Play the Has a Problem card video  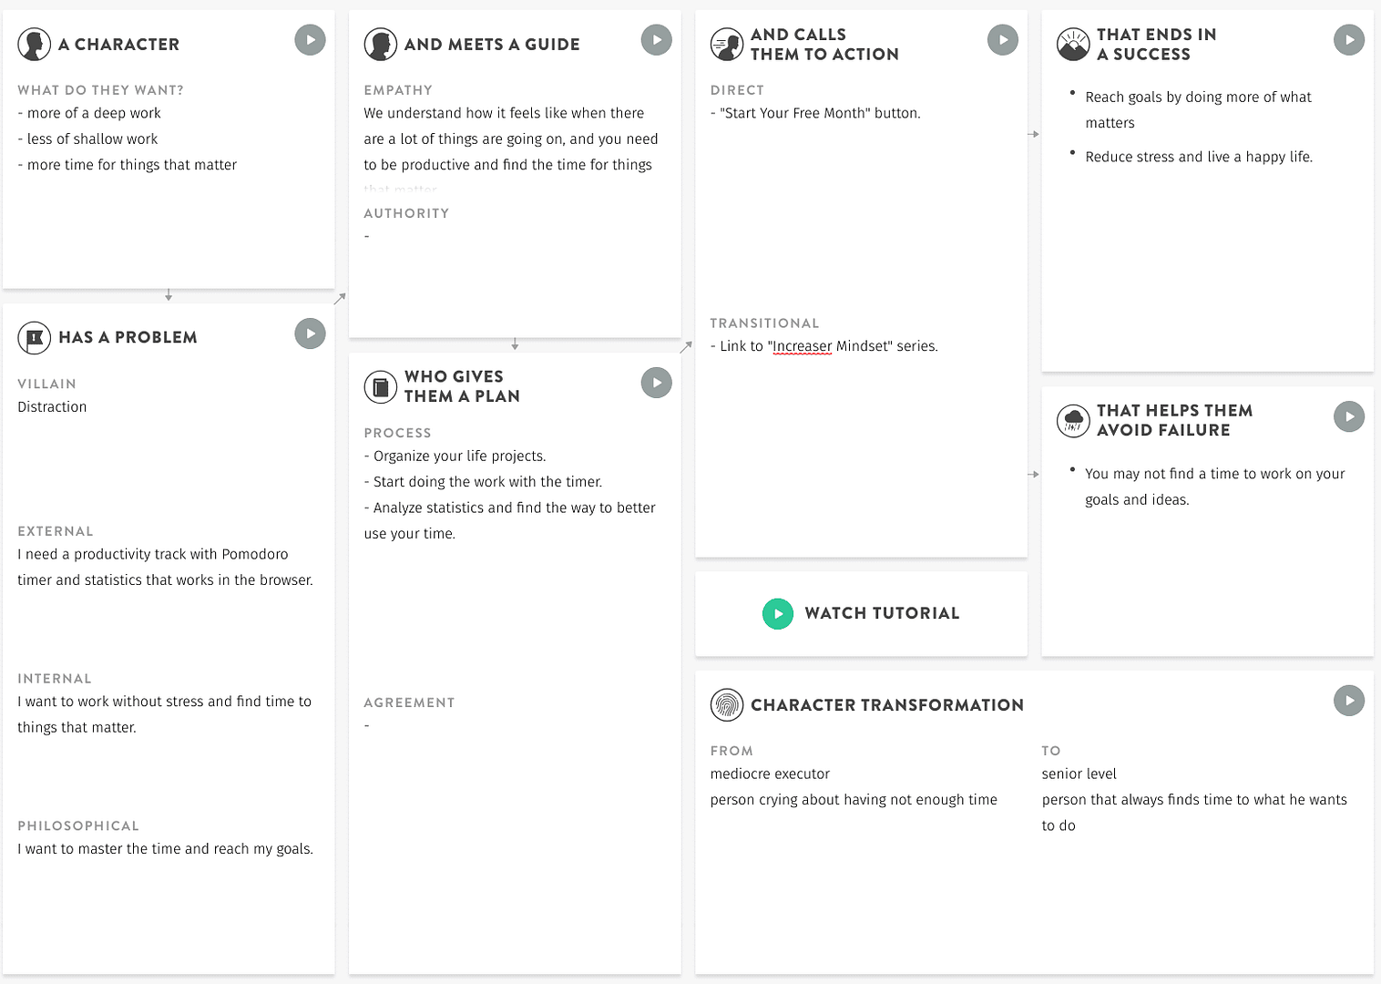[x=310, y=333]
